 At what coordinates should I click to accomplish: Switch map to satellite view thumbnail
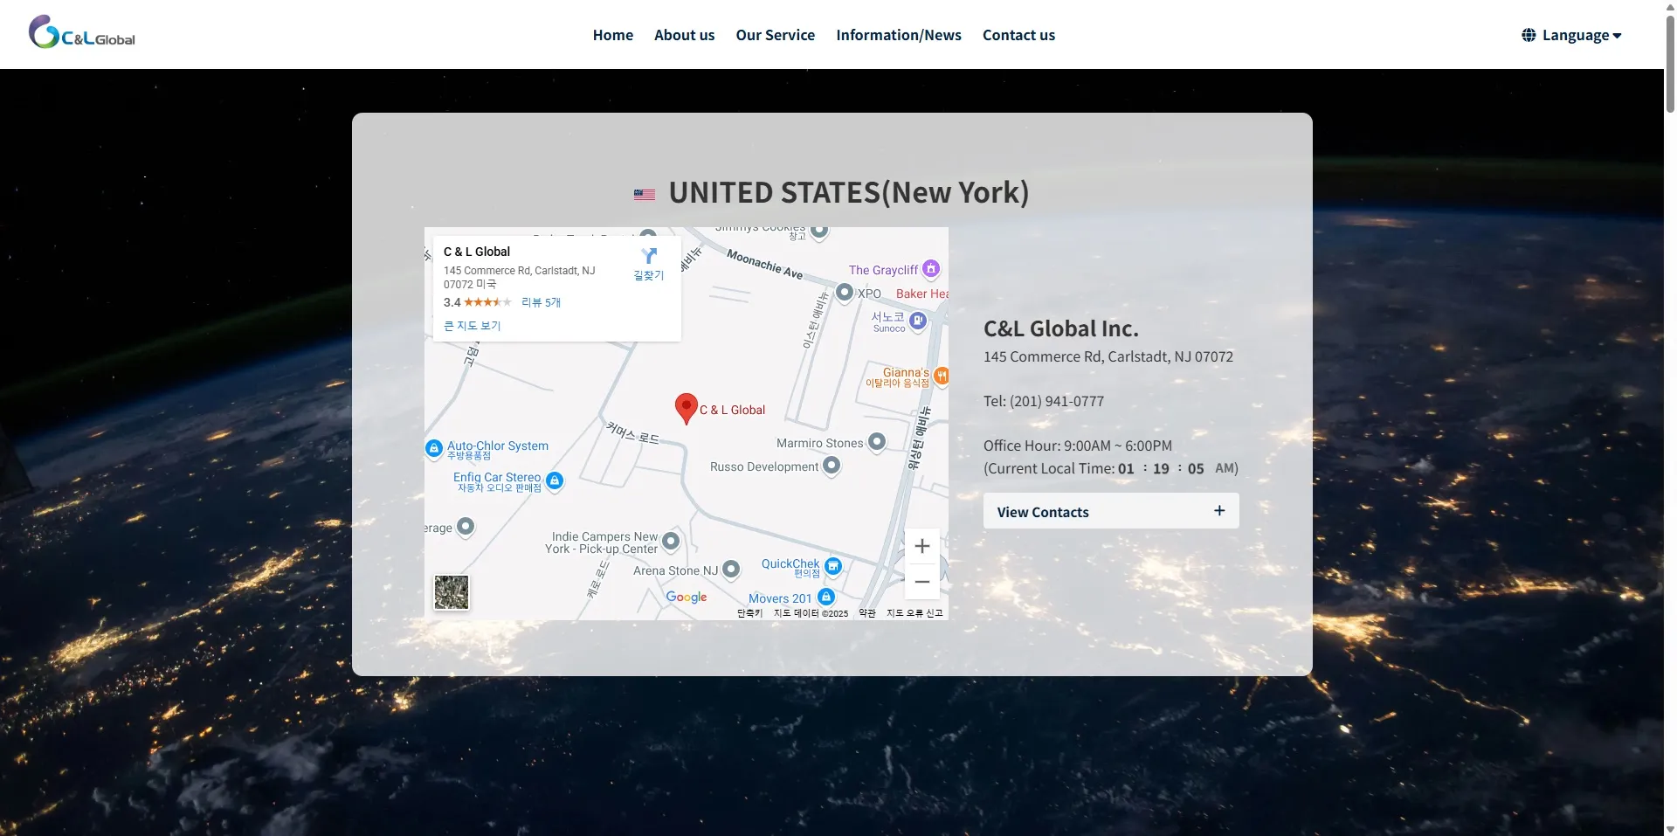click(x=452, y=592)
